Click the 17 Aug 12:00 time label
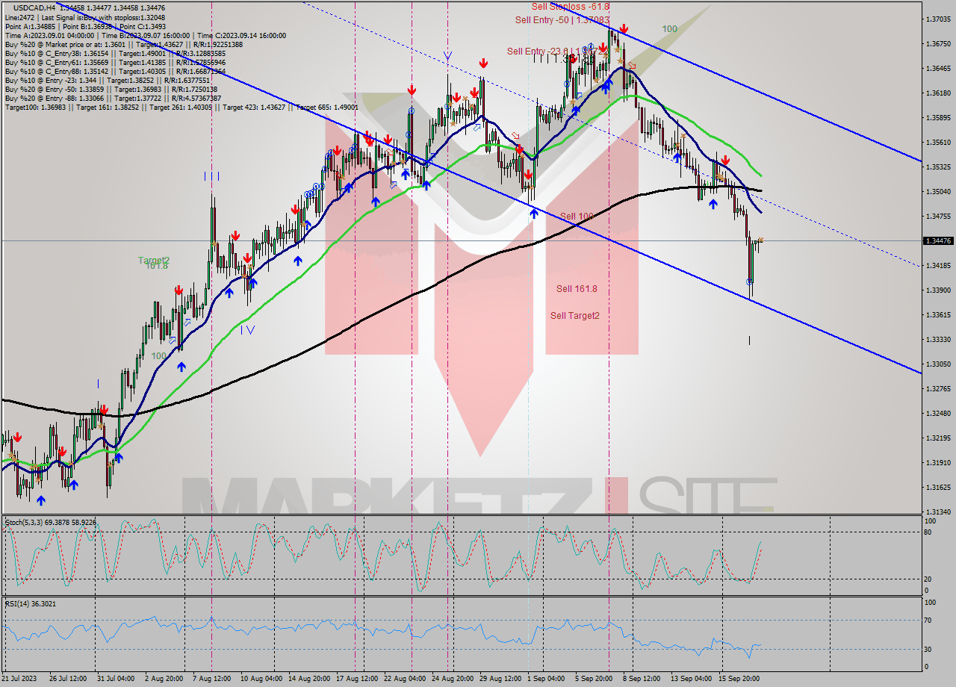The height and width of the screenshot is (687, 956). point(357,679)
